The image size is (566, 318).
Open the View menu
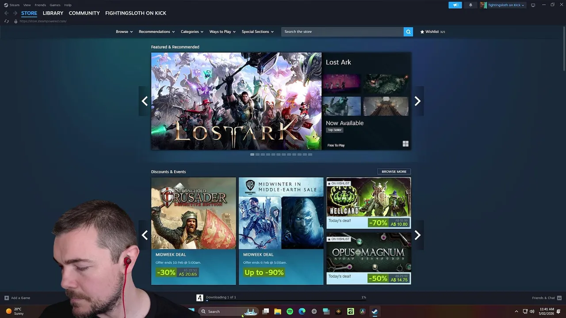(27, 5)
